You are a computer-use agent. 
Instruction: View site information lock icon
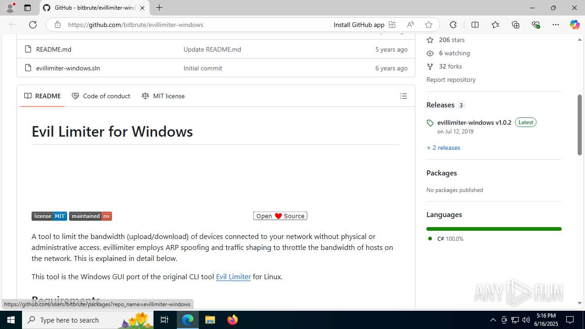click(57, 25)
